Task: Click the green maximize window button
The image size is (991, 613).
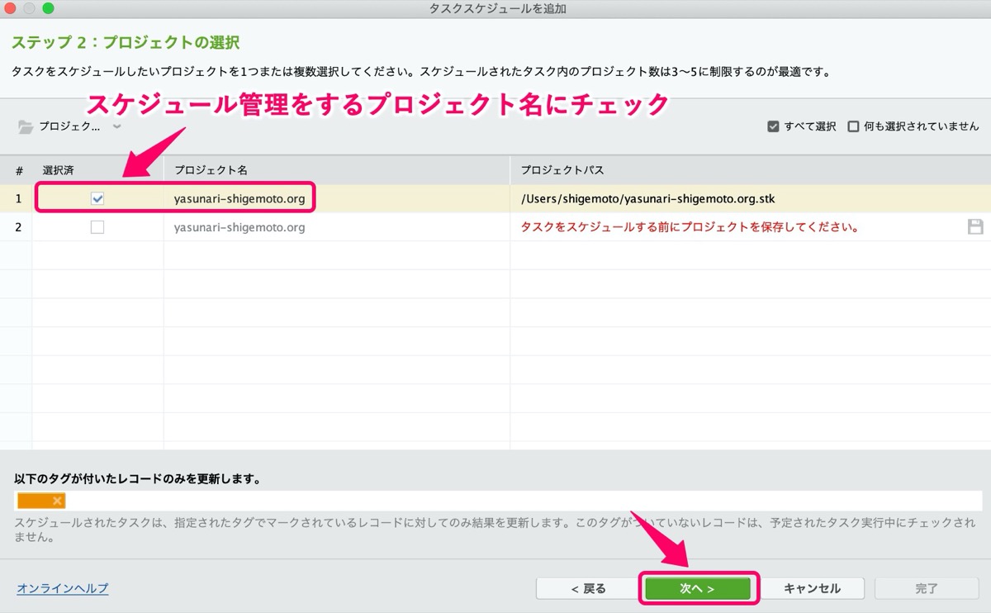Action: (48, 9)
